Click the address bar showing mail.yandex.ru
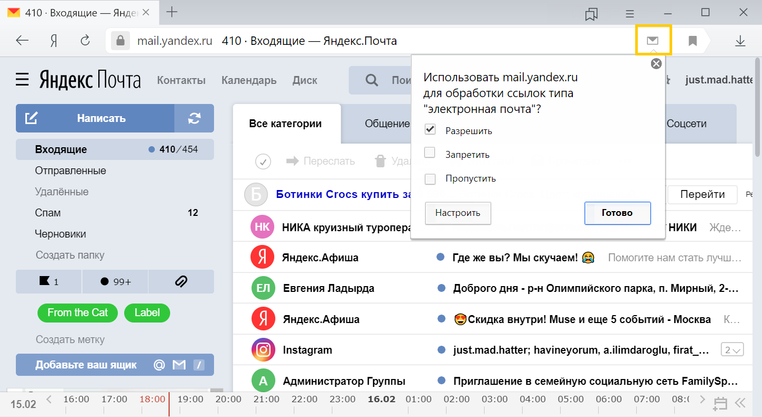This screenshot has width=762, height=417. tap(370, 41)
